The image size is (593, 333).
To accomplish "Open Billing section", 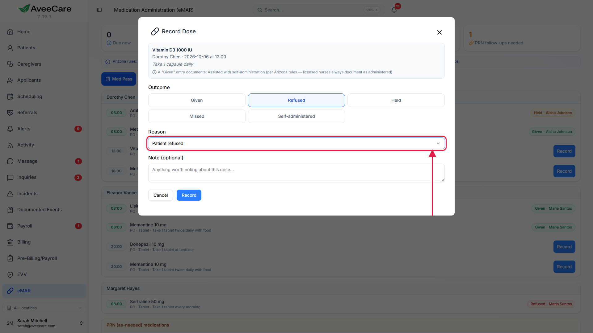I will point(44,242).
